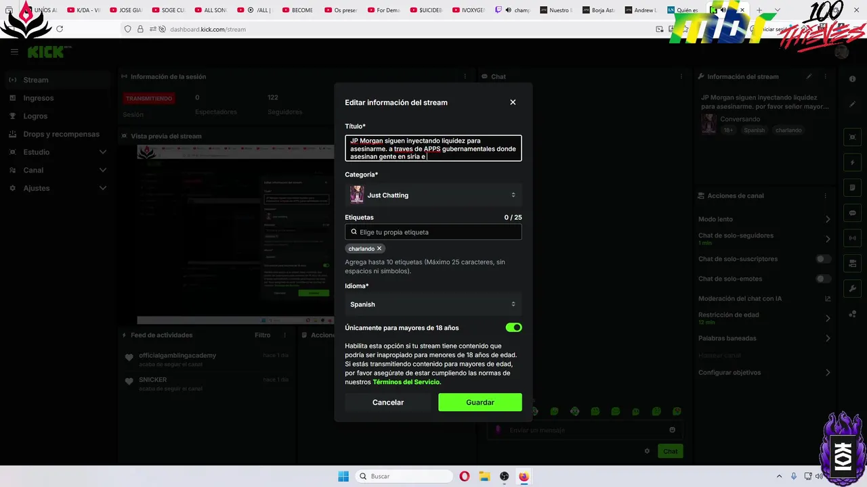Click the Título text field

point(433,148)
